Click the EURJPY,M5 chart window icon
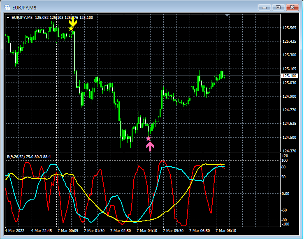Image resolution: width=304 pixels, height=239 pixels. (7, 7)
